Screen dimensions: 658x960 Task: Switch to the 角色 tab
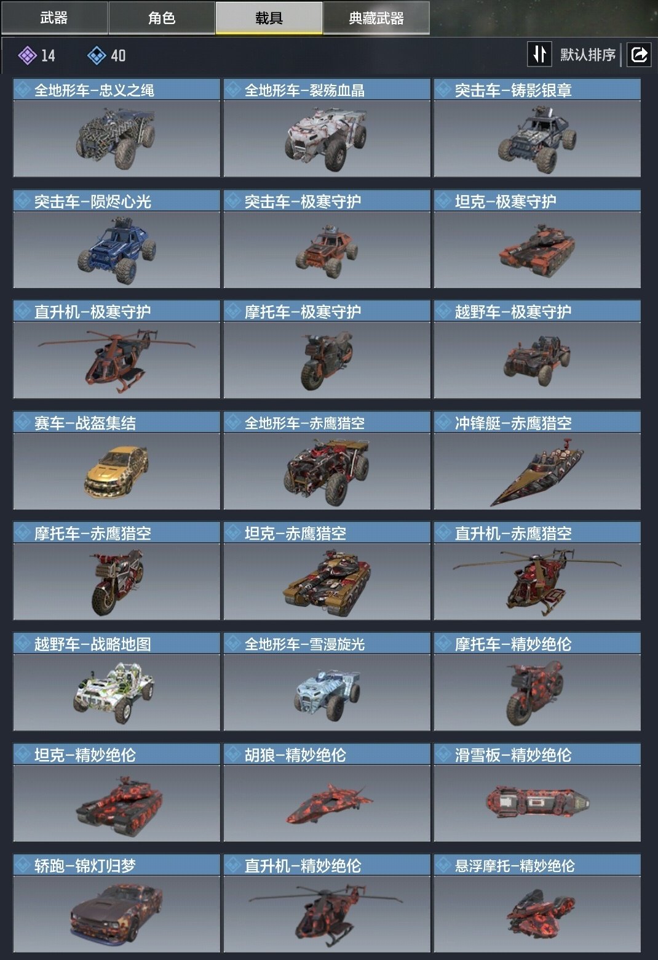(x=162, y=18)
